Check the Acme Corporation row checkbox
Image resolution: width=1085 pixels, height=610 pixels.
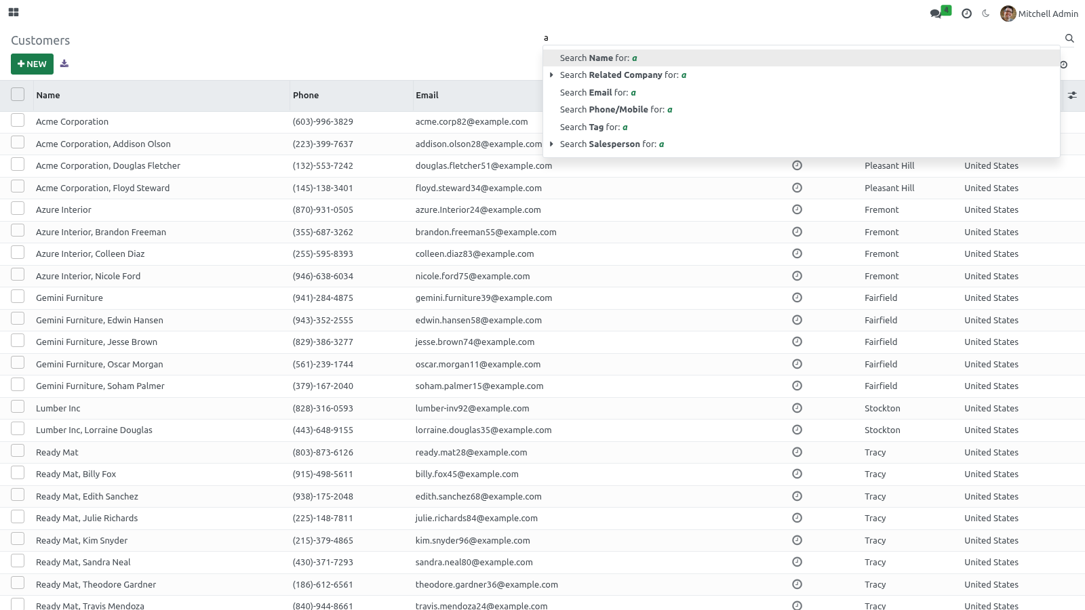(18, 121)
